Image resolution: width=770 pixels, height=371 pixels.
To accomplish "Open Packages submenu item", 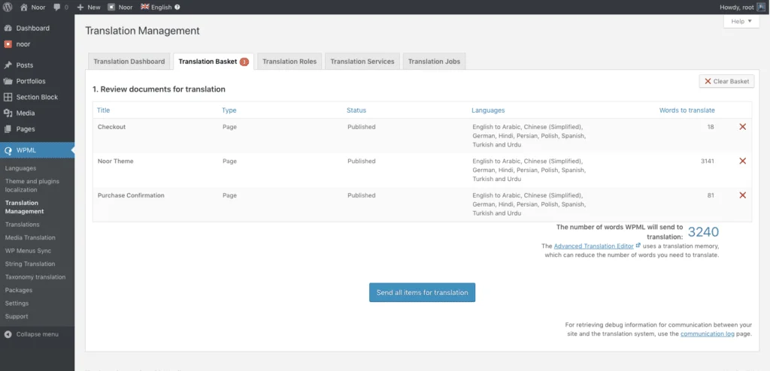I will (x=19, y=290).
